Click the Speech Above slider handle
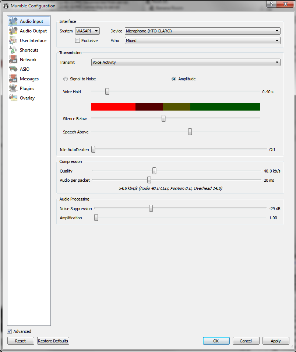 pos(190,132)
